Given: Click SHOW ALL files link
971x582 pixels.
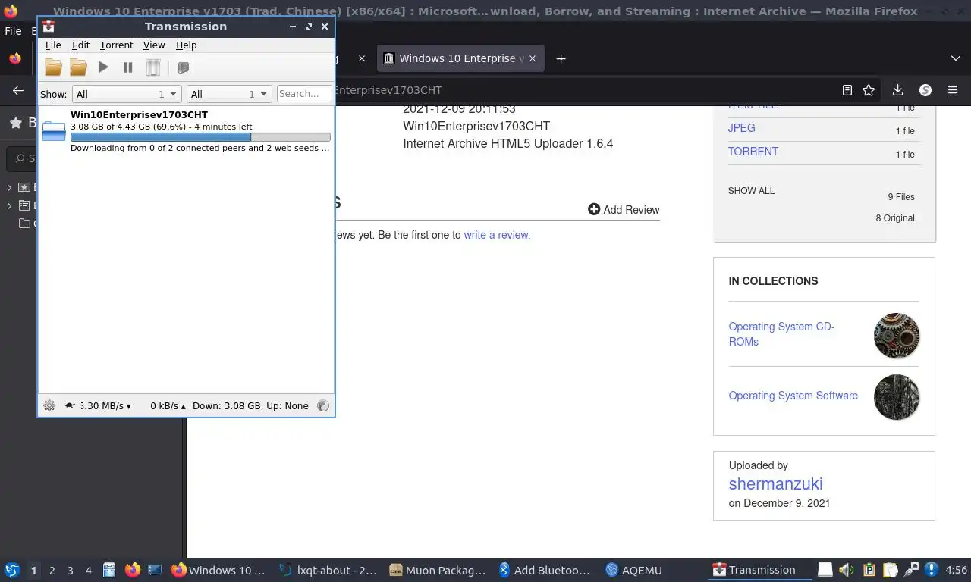Looking at the screenshot, I should click(751, 191).
